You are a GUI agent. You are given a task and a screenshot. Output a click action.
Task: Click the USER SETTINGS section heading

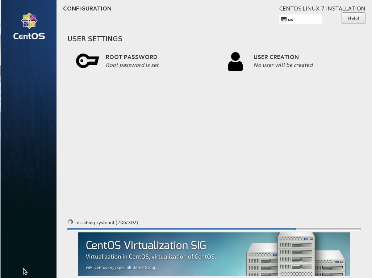[95, 39]
